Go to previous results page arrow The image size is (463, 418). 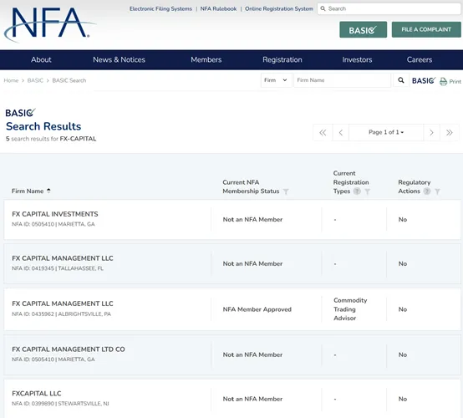tap(341, 132)
